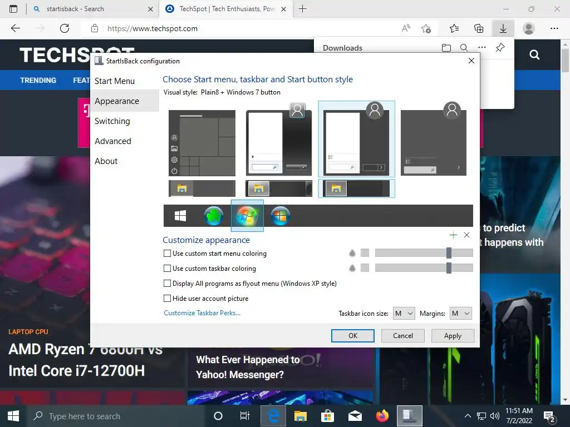Image resolution: width=570 pixels, height=427 pixels.
Task: Open the downloads folder in the Downloads panel
Action: pyautogui.click(x=446, y=48)
